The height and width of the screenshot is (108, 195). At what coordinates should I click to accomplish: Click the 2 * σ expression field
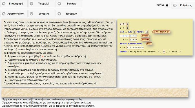pos(133,40)
